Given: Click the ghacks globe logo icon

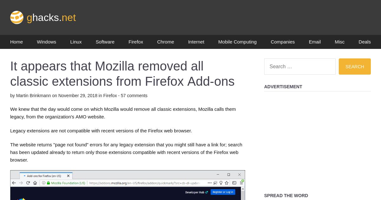Looking at the screenshot, I should (x=17, y=17).
